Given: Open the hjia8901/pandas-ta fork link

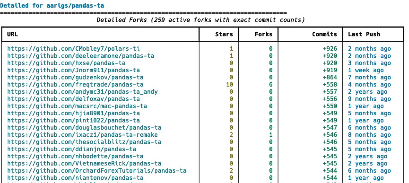Looking at the screenshot, I should point(73,113).
